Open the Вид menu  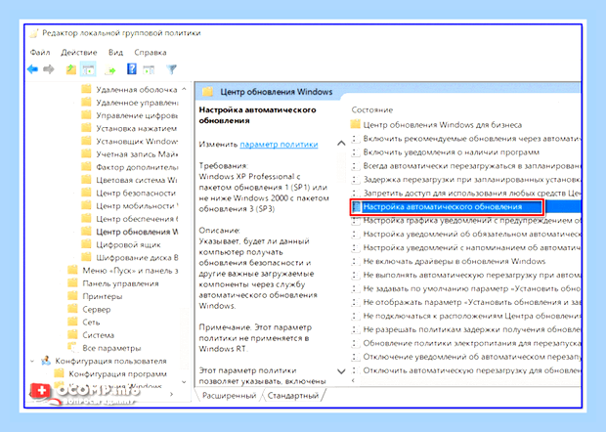115,53
